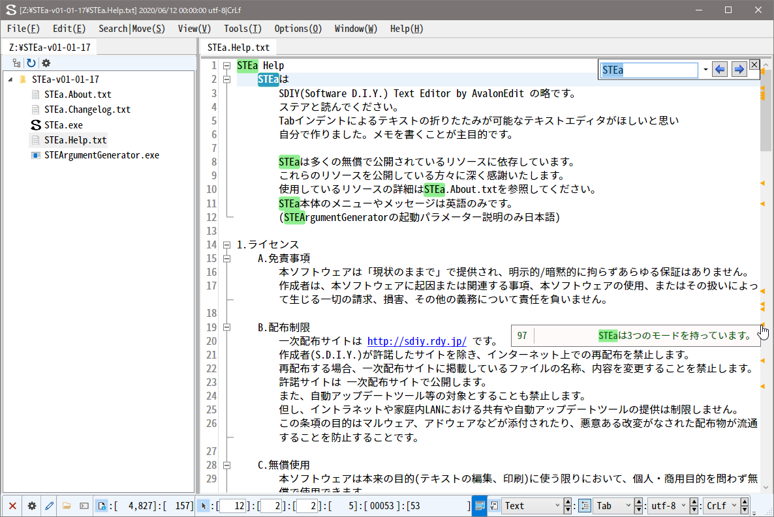Image resolution: width=774 pixels, height=517 pixels.
Task: Collapse the fold on line 14 ライセンス
Action: coord(226,244)
